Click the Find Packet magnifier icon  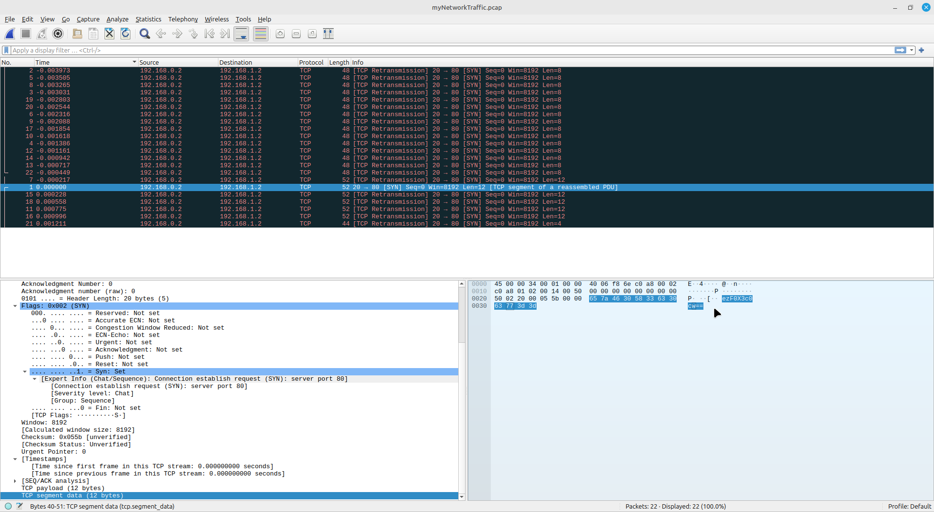pos(144,34)
